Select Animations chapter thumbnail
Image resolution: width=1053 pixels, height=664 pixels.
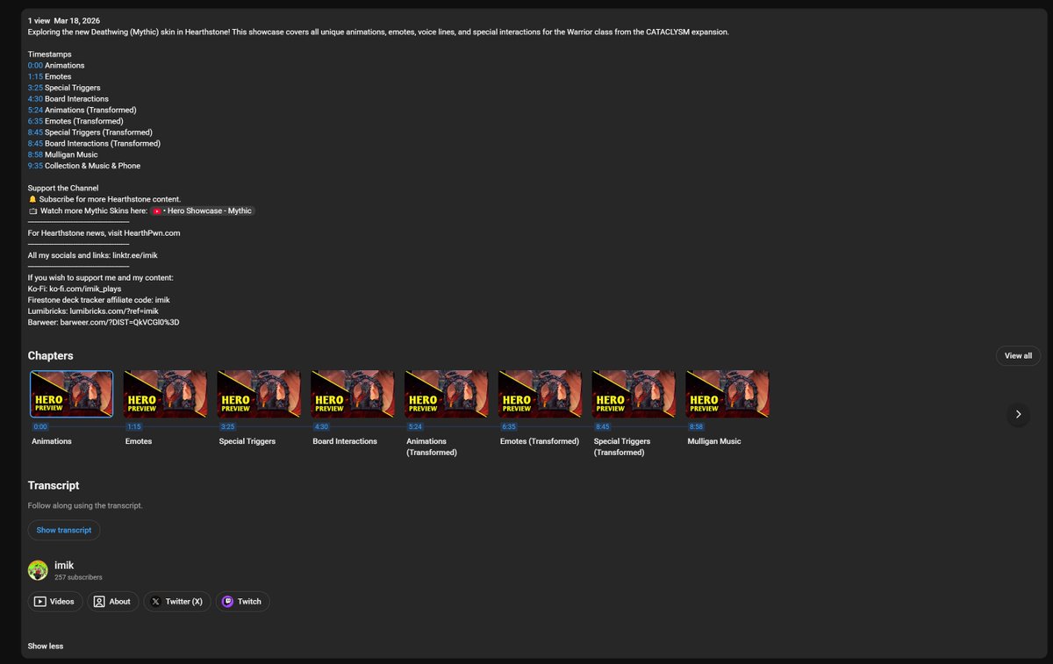coord(71,394)
